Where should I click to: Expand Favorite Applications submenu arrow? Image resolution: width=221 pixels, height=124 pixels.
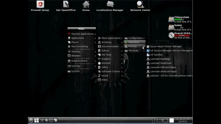tap(95, 34)
